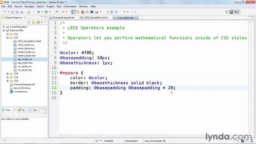256x144 pixels.
Task: Click the Collapse All icon in Project Explorer
Action: click(x=29, y=22)
